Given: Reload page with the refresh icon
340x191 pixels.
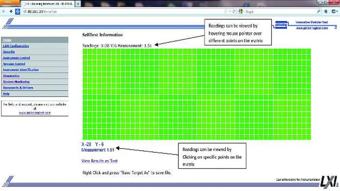Looking at the screenshot, I should (234, 12).
